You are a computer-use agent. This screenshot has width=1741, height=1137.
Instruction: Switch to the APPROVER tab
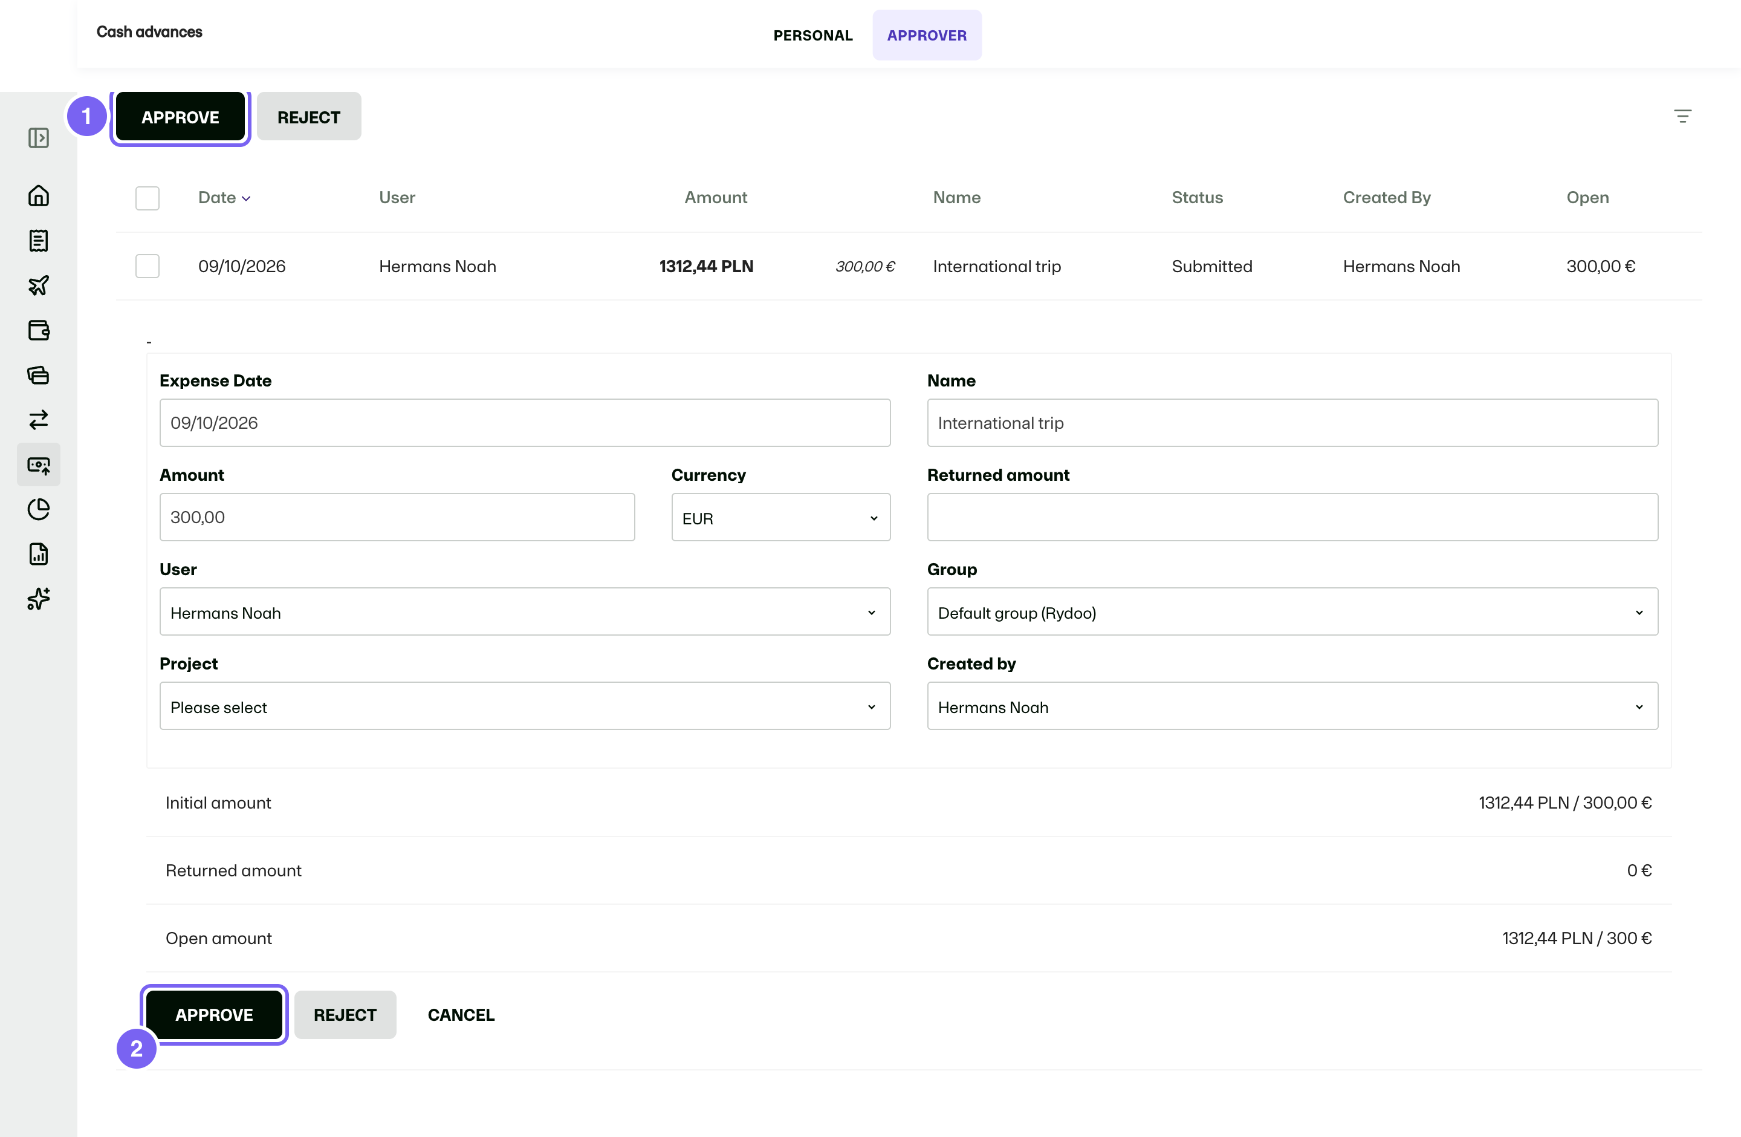pos(927,35)
